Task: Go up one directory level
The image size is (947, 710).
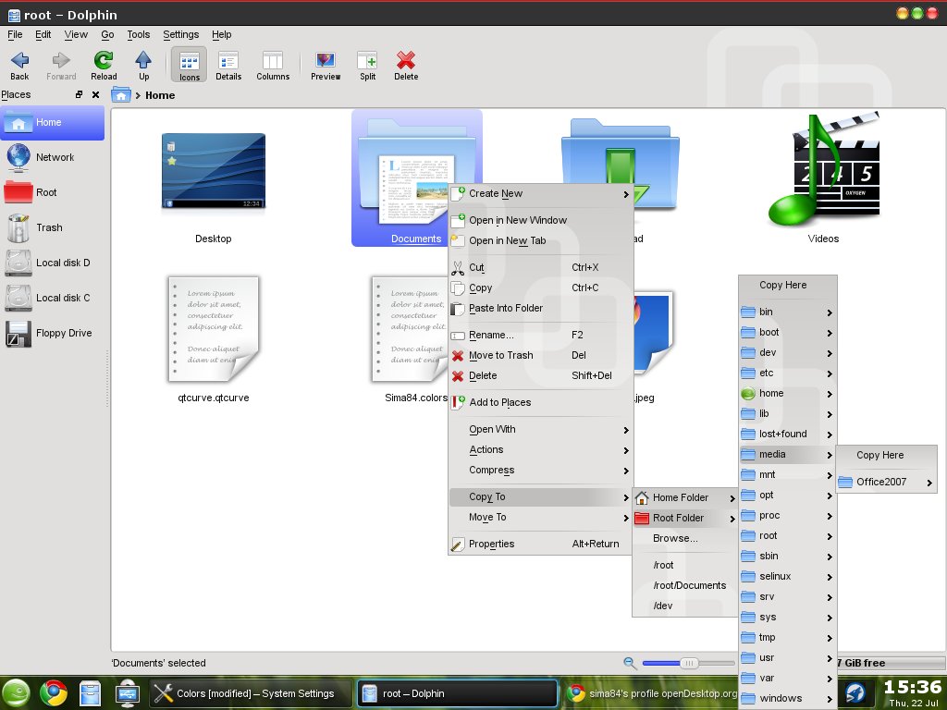Action: point(143,66)
